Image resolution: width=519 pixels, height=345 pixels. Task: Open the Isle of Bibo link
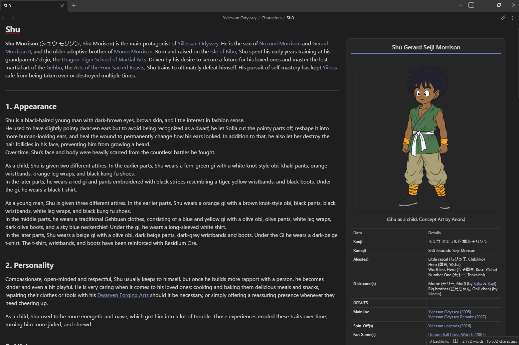click(223, 51)
